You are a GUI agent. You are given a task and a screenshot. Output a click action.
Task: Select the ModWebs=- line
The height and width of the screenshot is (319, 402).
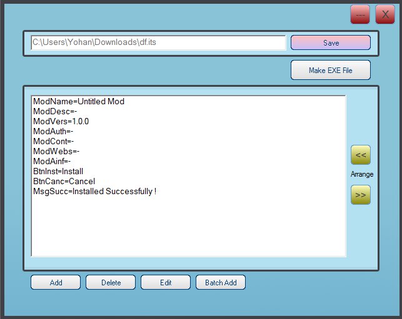point(56,151)
